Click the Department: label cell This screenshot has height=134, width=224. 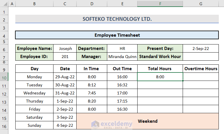click(92, 49)
